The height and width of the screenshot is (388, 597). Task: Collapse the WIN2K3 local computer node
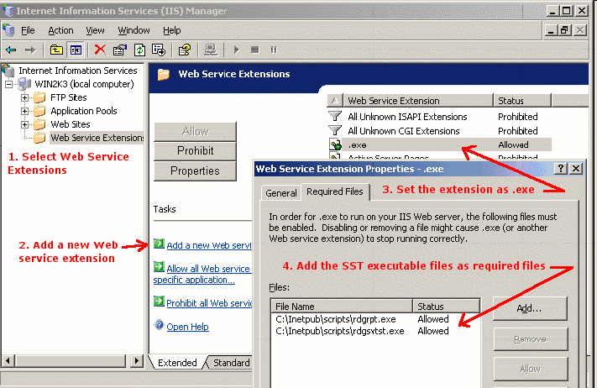click(8, 84)
